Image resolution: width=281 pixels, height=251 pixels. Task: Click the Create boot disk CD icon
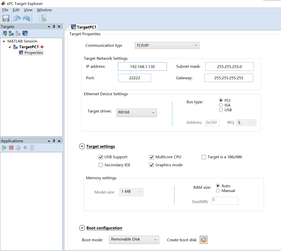click(203, 240)
